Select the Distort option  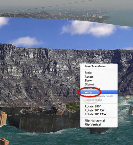point(99,85)
